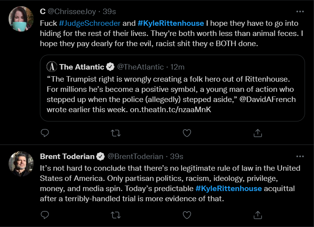This screenshot has width=314, height=227.
Task: Retweet ChrisseeJoy's tweet
Action: [x=116, y=133]
